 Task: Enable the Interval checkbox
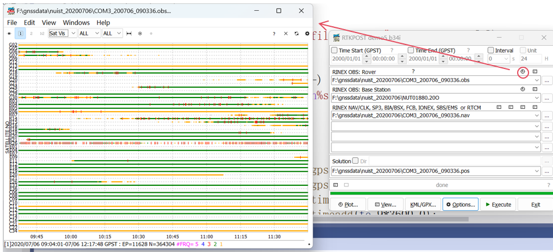[490, 51]
